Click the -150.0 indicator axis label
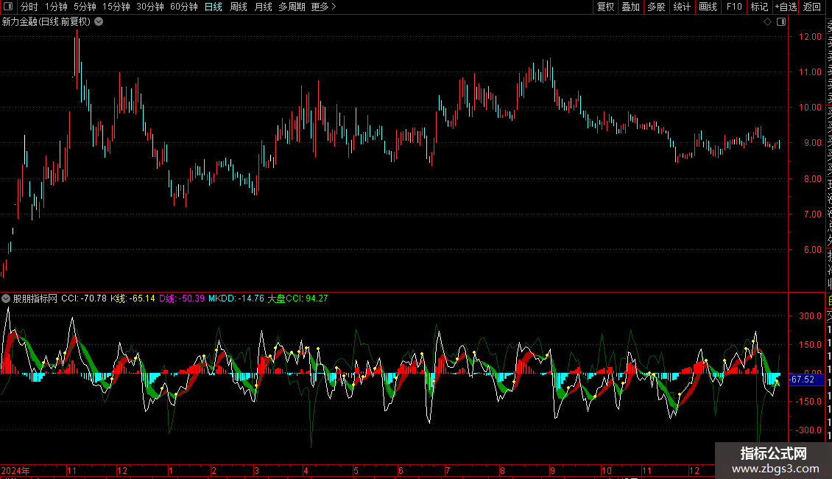The width and height of the screenshot is (832, 479). [808, 402]
